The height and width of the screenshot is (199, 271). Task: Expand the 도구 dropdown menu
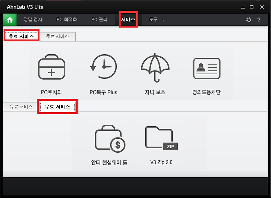157,20
